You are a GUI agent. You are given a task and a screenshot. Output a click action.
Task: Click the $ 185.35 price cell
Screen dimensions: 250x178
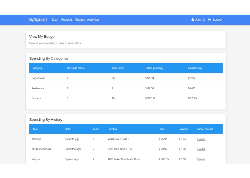[164, 159]
